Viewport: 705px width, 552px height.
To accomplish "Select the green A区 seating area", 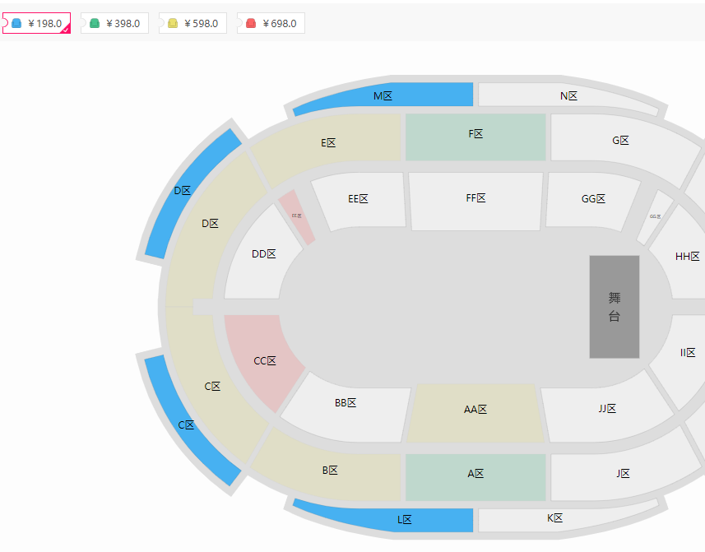I will coord(475,477).
